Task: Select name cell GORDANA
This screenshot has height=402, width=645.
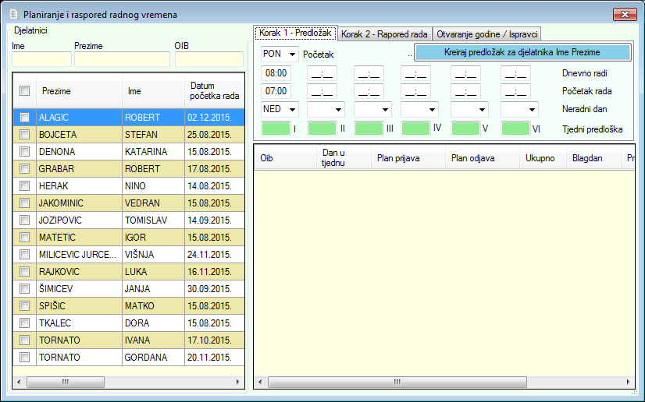Action: coord(153,358)
